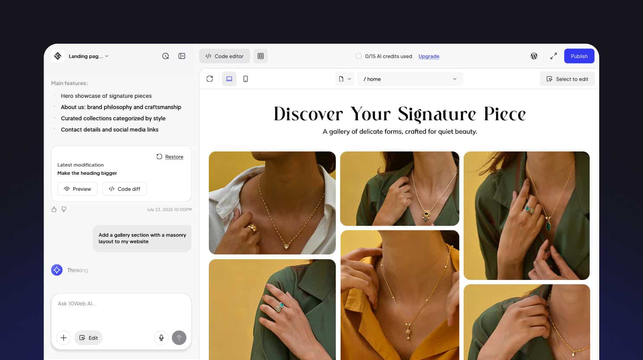The height and width of the screenshot is (360, 643).
Task: Switch to desktop preview mode
Action: (x=229, y=79)
